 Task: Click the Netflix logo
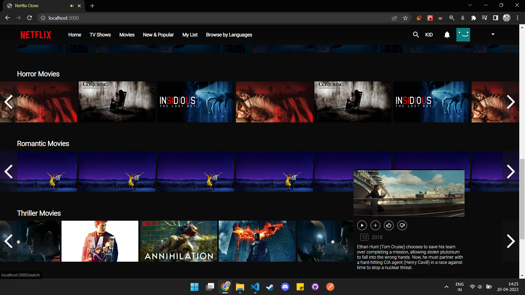[36, 35]
